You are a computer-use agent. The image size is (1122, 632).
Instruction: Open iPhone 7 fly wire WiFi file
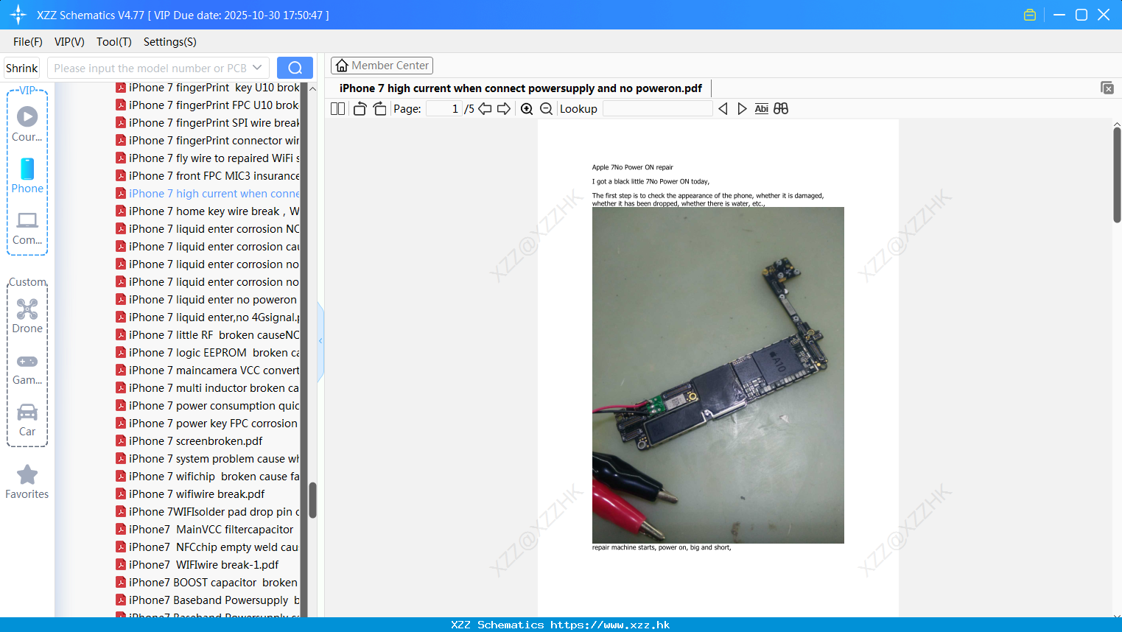208,158
